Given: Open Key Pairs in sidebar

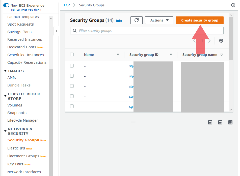Looking at the screenshot, I should pyautogui.click(x=15, y=164).
